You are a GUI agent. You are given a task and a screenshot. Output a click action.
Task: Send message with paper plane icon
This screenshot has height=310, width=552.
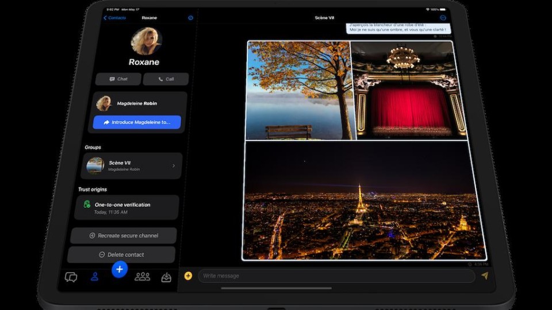(x=485, y=276)
